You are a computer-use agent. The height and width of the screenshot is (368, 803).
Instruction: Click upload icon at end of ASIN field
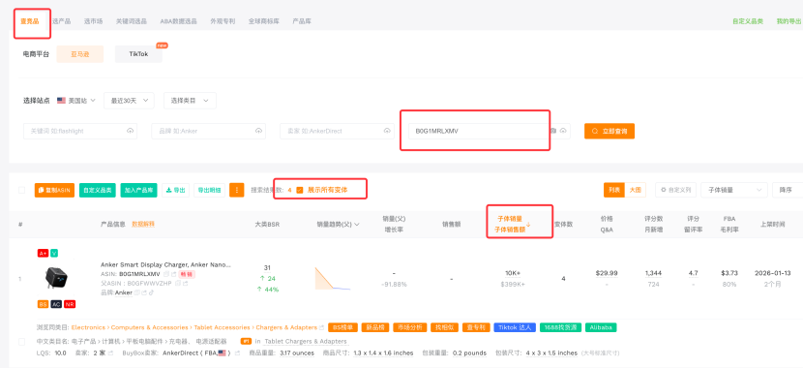[563, 131]
